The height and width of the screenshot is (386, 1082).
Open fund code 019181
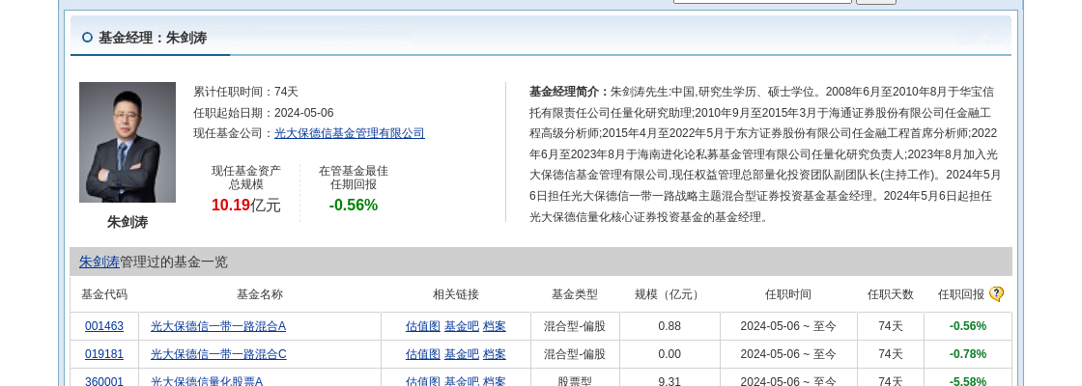click(104, 354)
